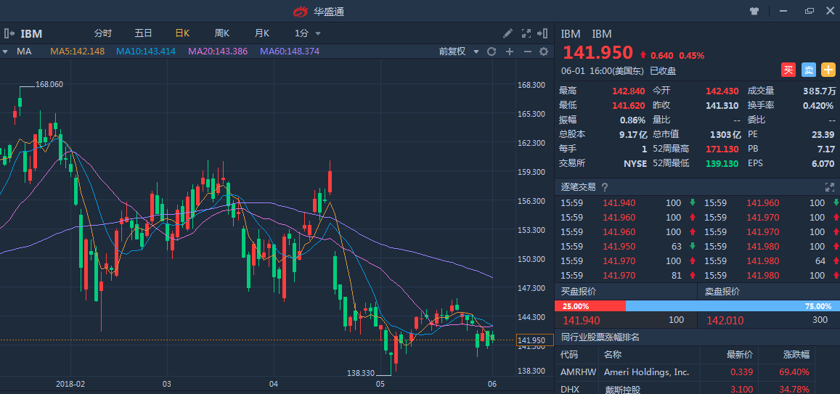Click the chart refresh icon
Image resolution: width=840 pixels, height=394 pixels.
(492, 52)
